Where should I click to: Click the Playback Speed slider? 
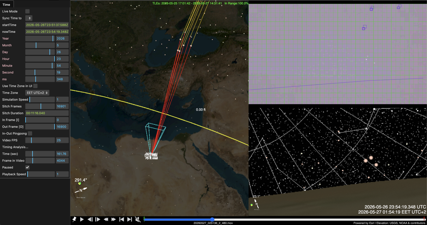click(41, 174)
